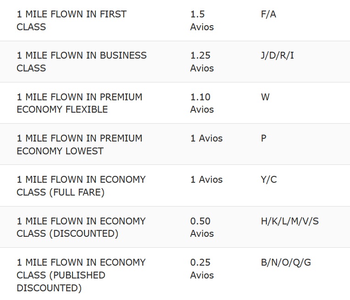
Task: Click the W booking class code
Action: click(x=265, y=97)
